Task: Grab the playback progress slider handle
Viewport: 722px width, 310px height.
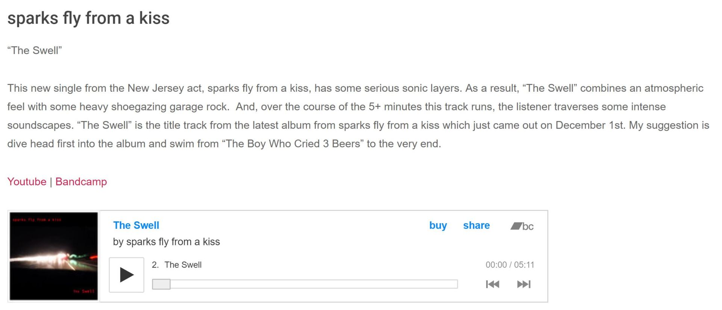Action: pyautogui.click(x=161, y=284)
